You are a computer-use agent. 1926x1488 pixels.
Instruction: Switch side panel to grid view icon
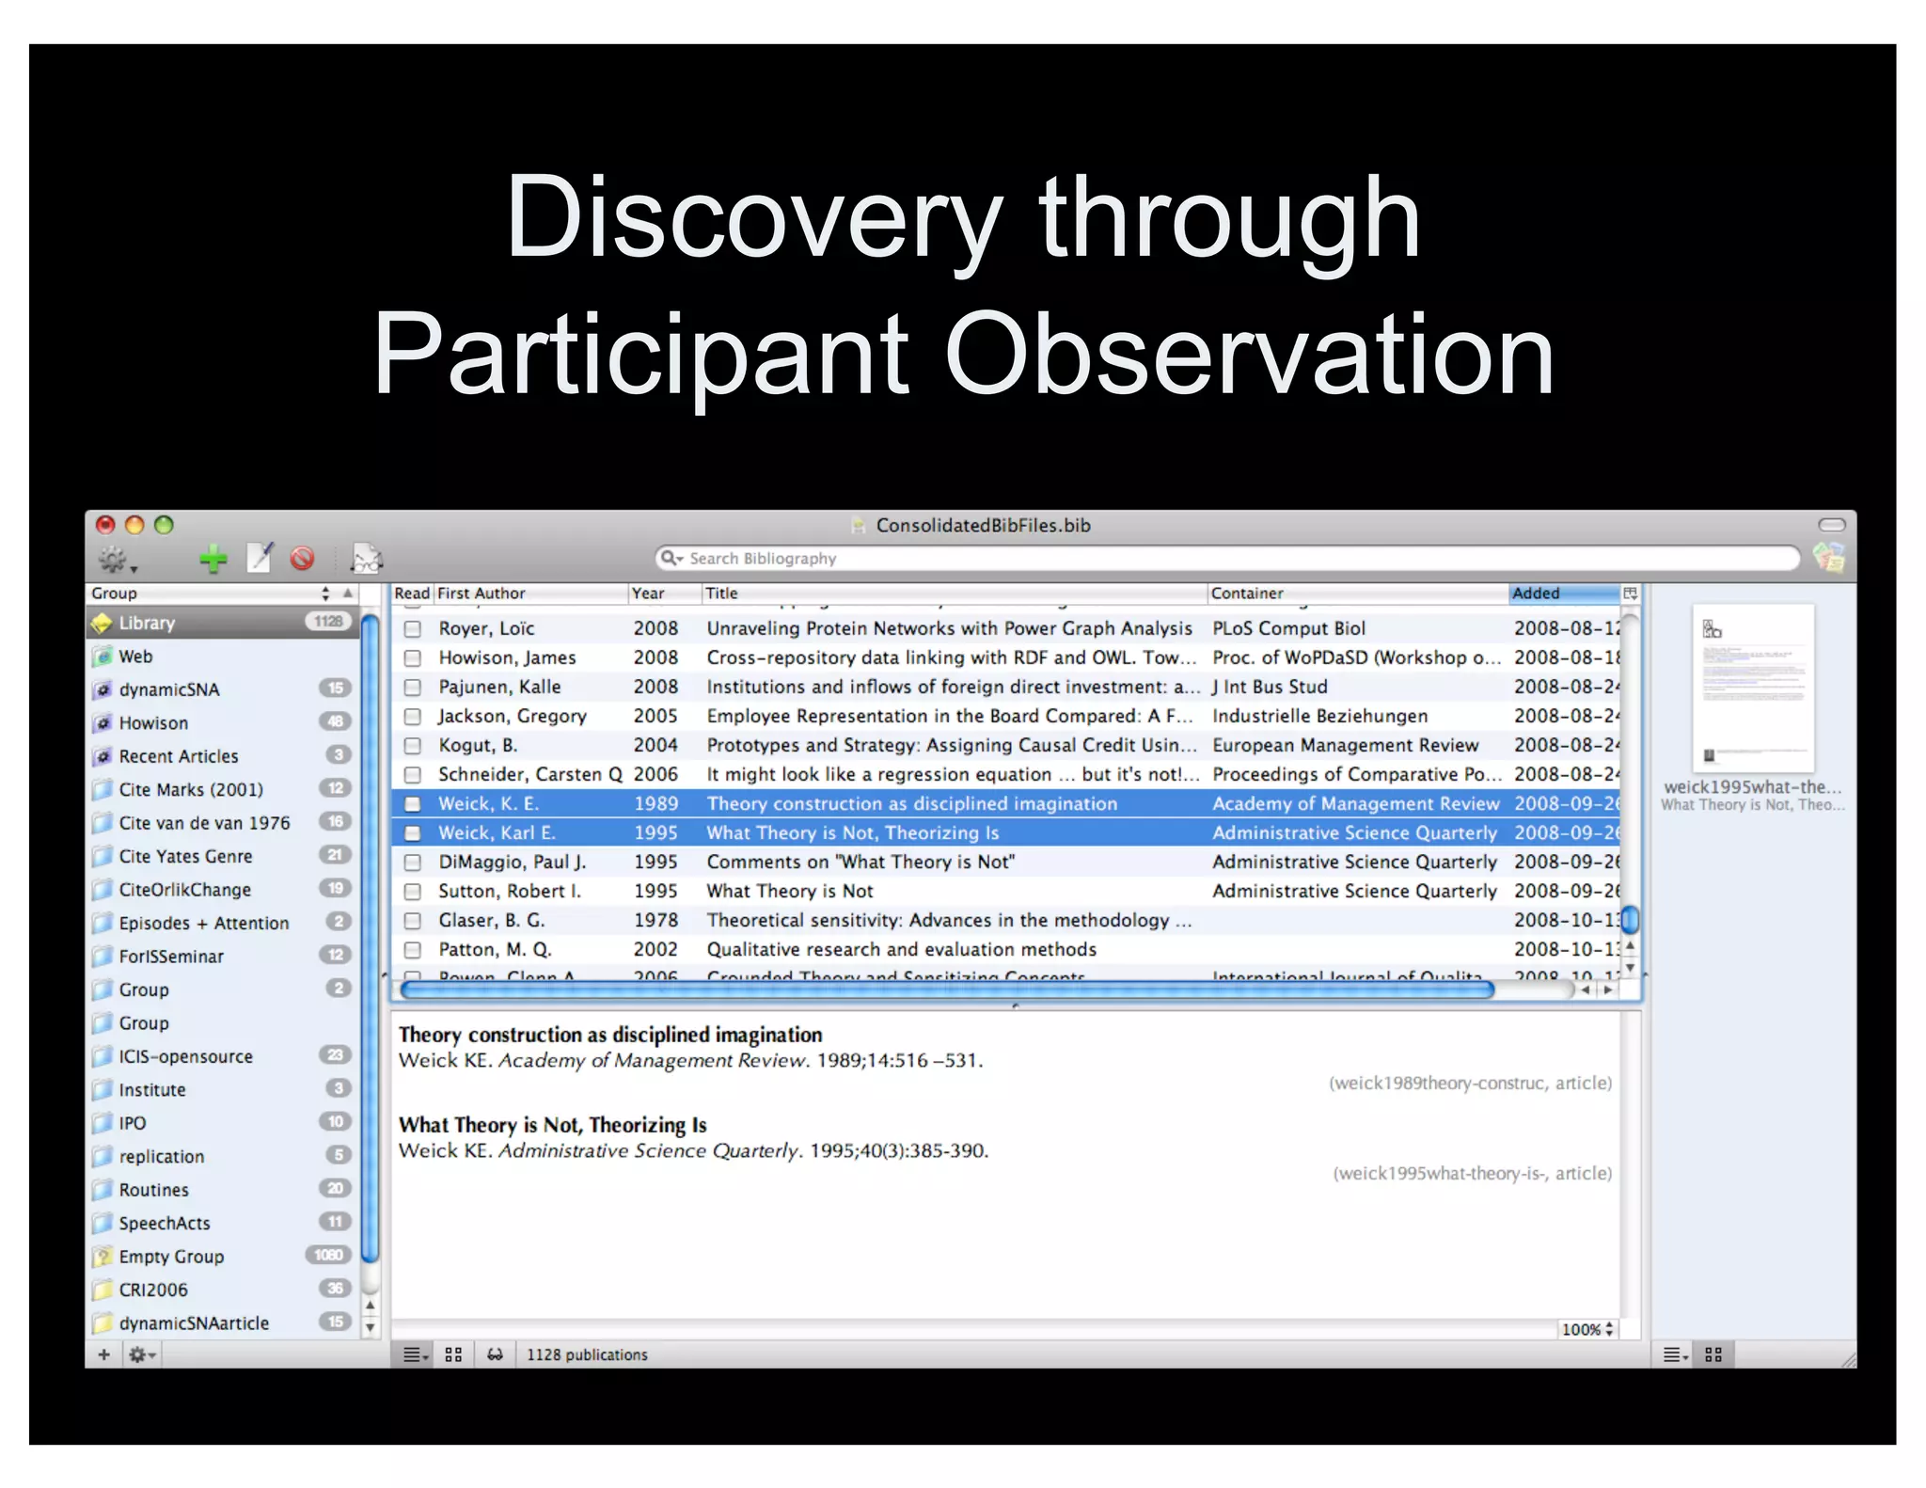pos(1713,1354)
